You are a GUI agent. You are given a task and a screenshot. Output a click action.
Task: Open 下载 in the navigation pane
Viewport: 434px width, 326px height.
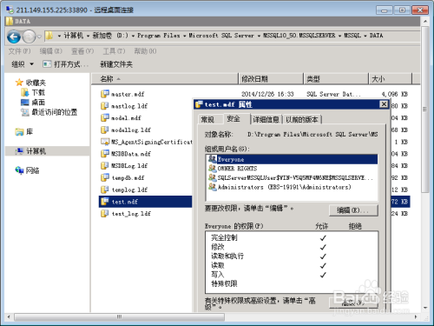(x=33, y=92)
